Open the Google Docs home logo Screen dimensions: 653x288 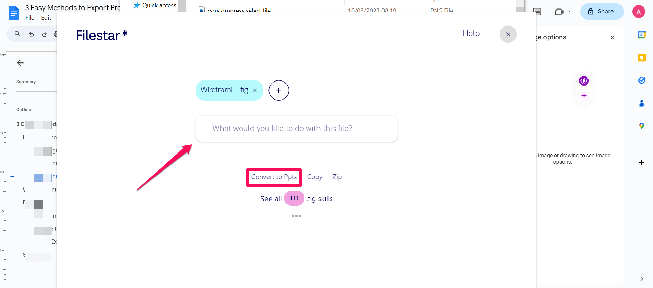pyautogui.click(x=14, y=13)
